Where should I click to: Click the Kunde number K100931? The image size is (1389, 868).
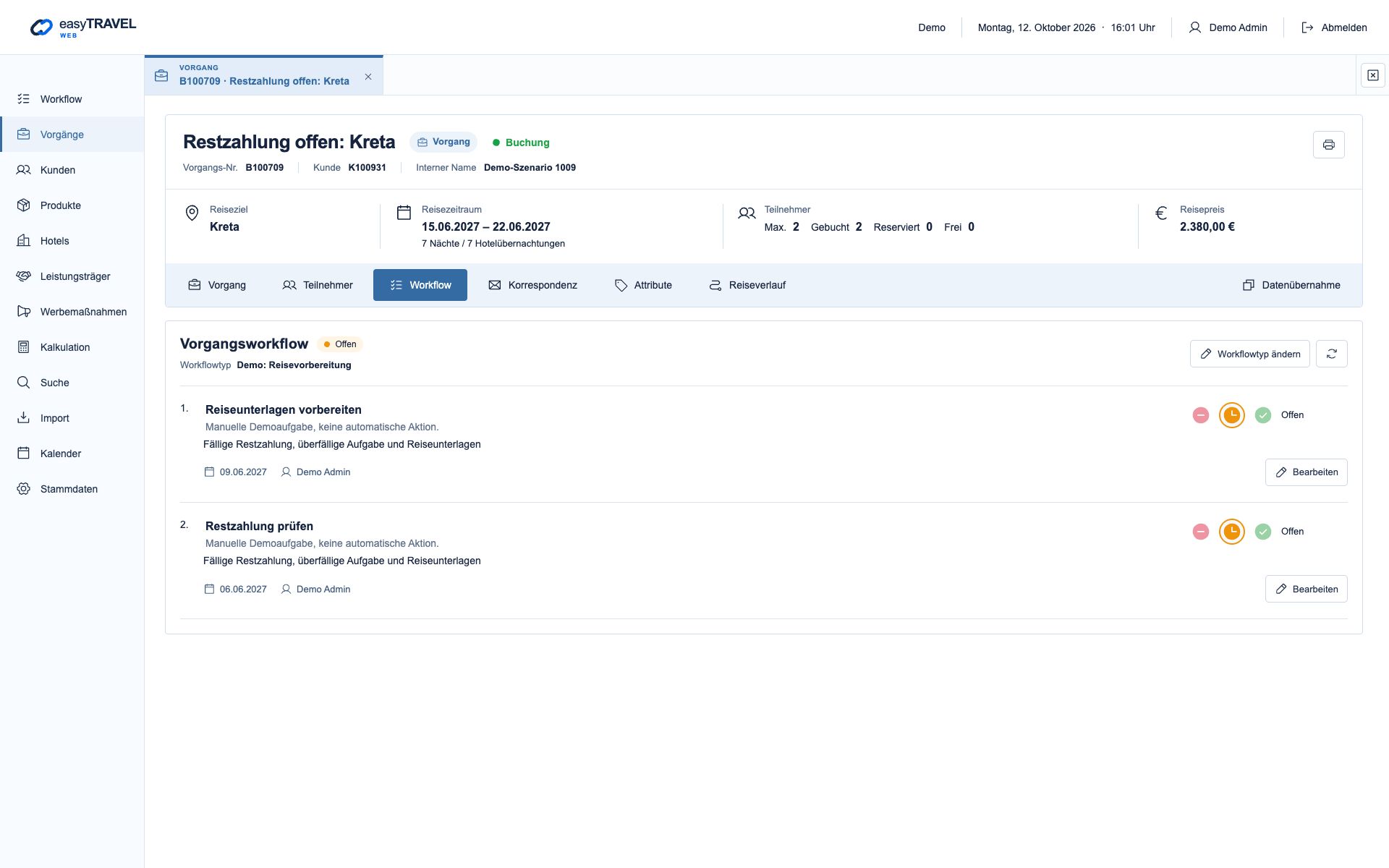point(367,167)
